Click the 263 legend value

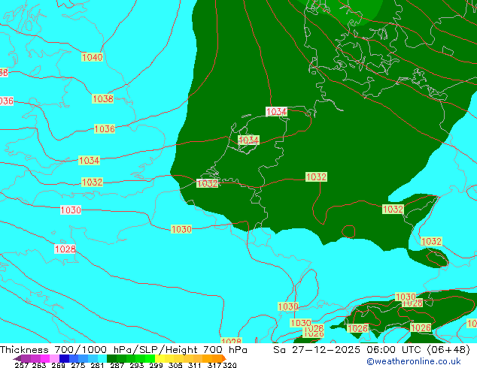(x=38, y=365)
